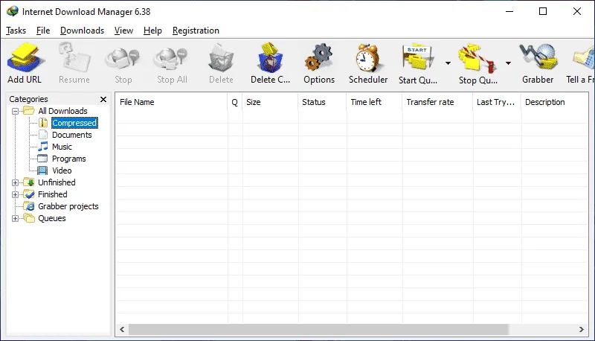This screenshot has width=595, height=341.
Task: Select the All Downloads label
Action: tap(62, 111)
